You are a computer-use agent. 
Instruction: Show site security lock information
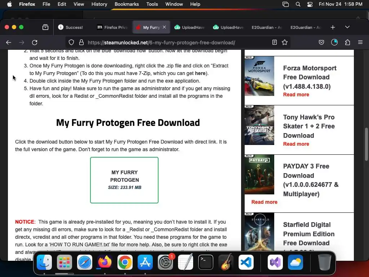click(81, 43)
